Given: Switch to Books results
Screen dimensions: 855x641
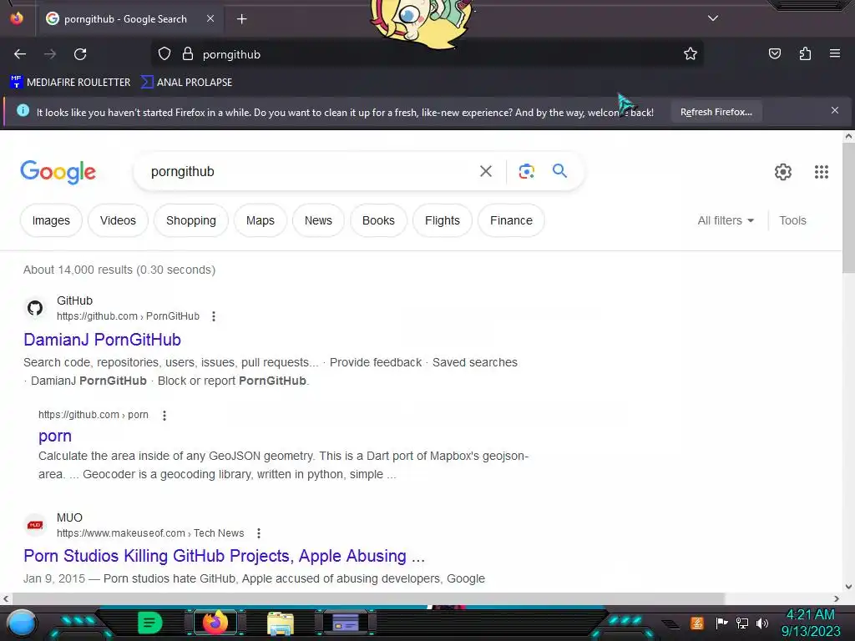Looking at the screenshot, I should pos(378,220).
